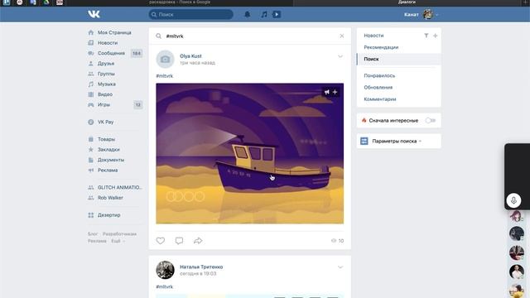Select Новости tab in right panel
The image size is (530, 298).
[373, 36]
